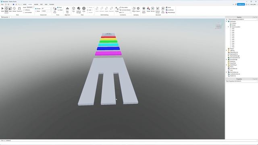The image size is (258, 145).
Task: Switch to the View ribbon tab
Action: pyautogui.click(x=46, y=4)
